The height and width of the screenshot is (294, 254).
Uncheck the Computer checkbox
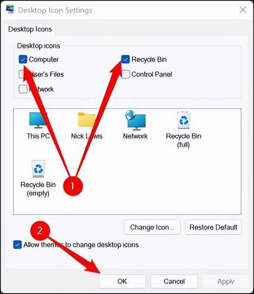pyautogui.click(x=23, y=59)
